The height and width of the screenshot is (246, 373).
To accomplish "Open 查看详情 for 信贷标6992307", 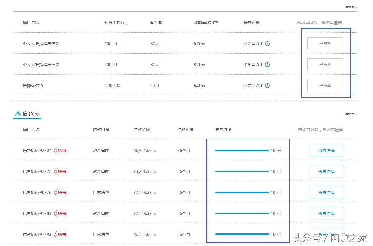I will pos(326,150).
